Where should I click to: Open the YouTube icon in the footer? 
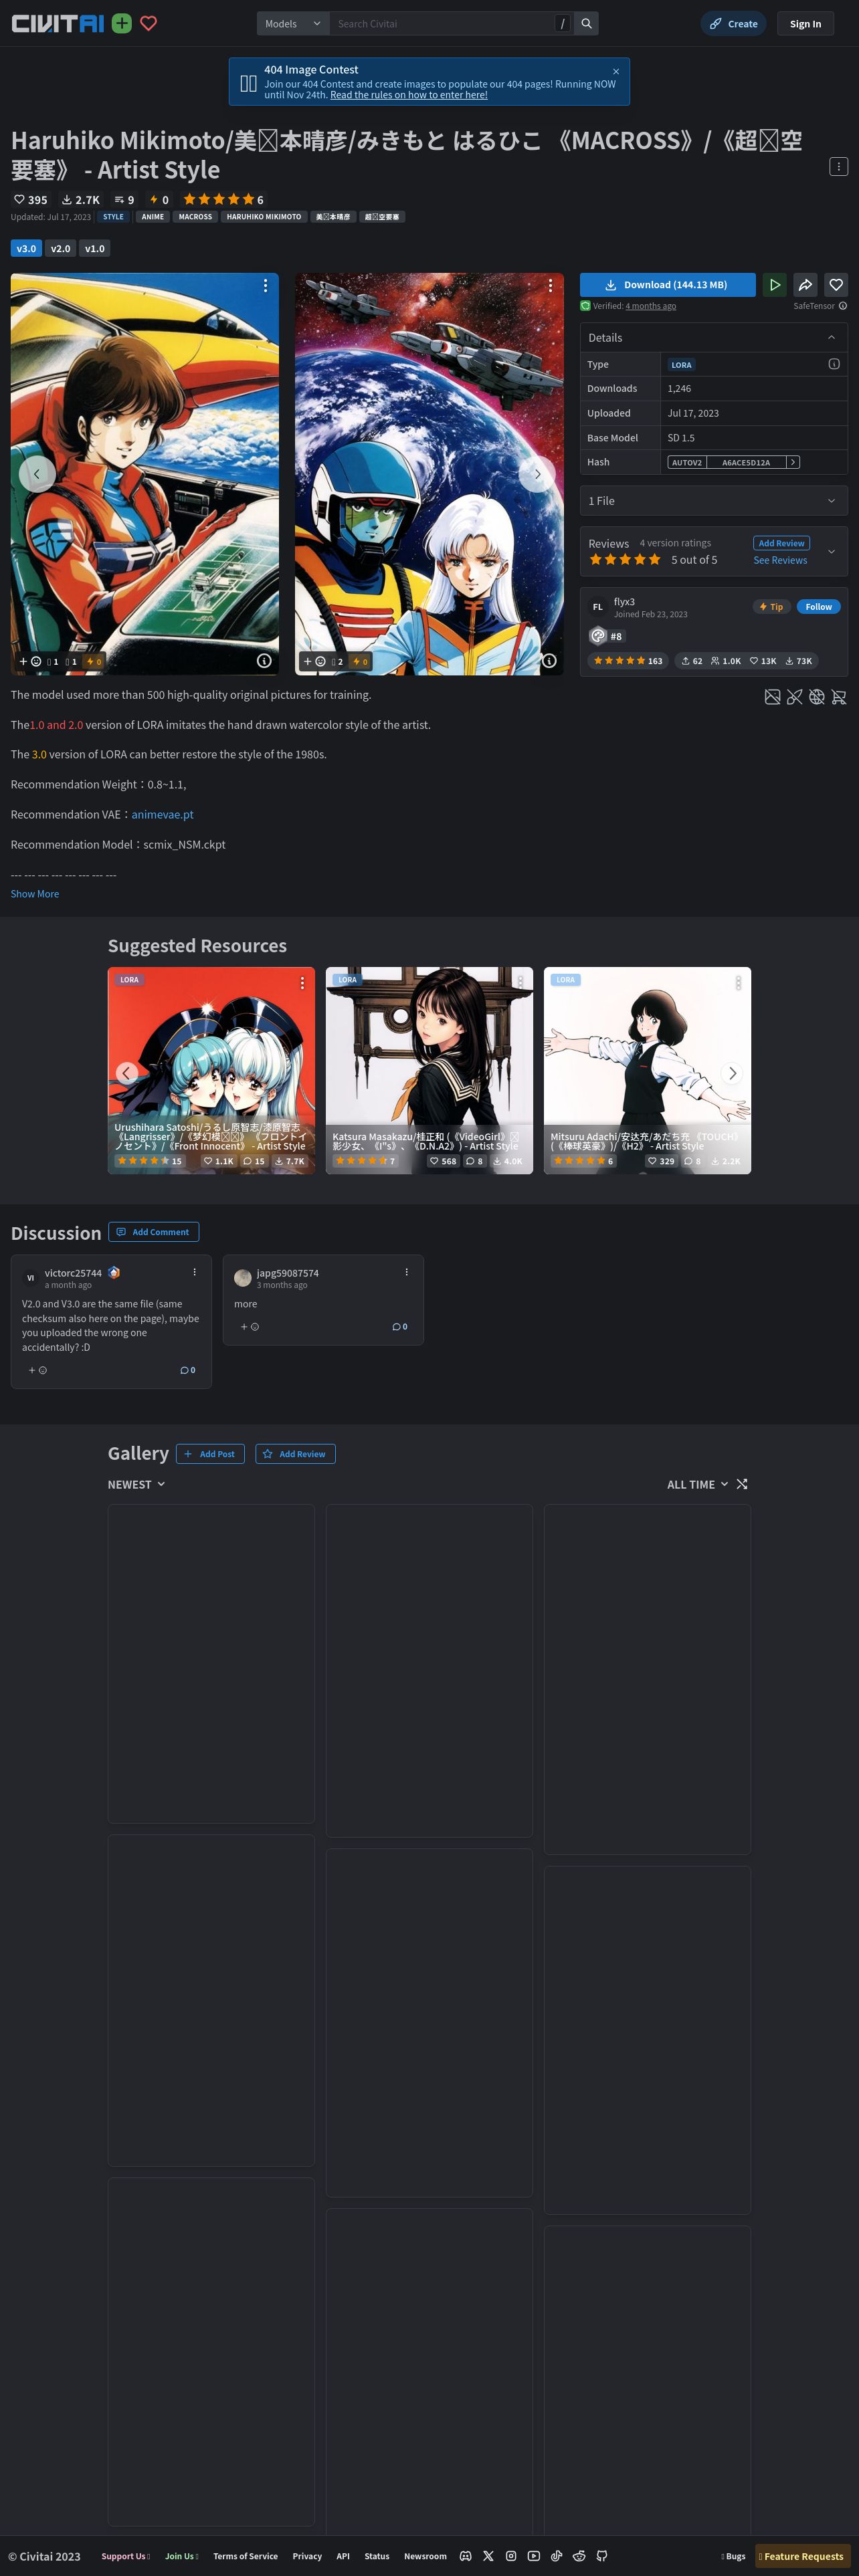click(x=534, y=2555)
